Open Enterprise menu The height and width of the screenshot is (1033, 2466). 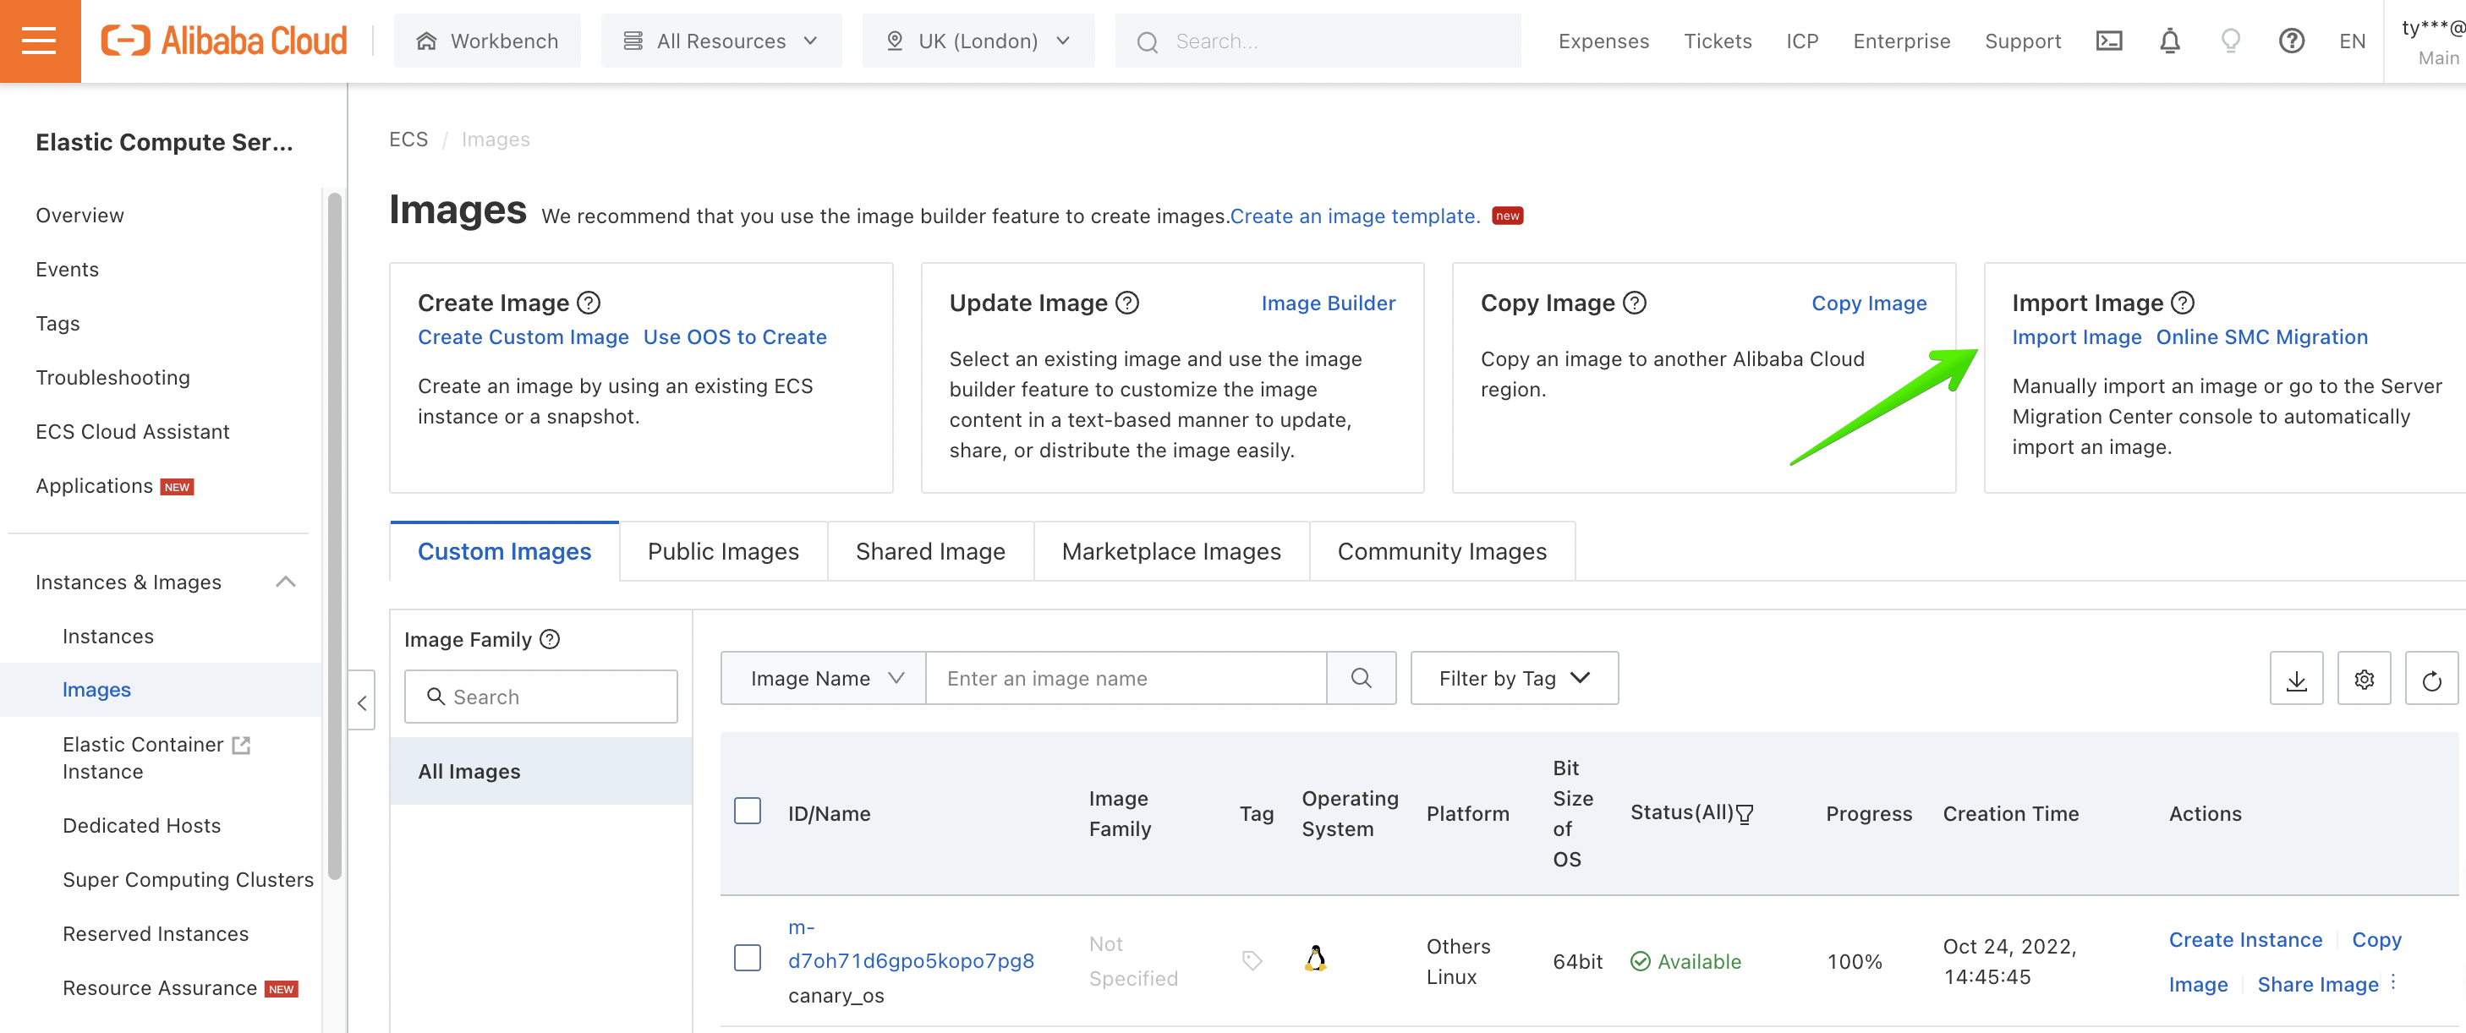click(x=1900, y=41)
